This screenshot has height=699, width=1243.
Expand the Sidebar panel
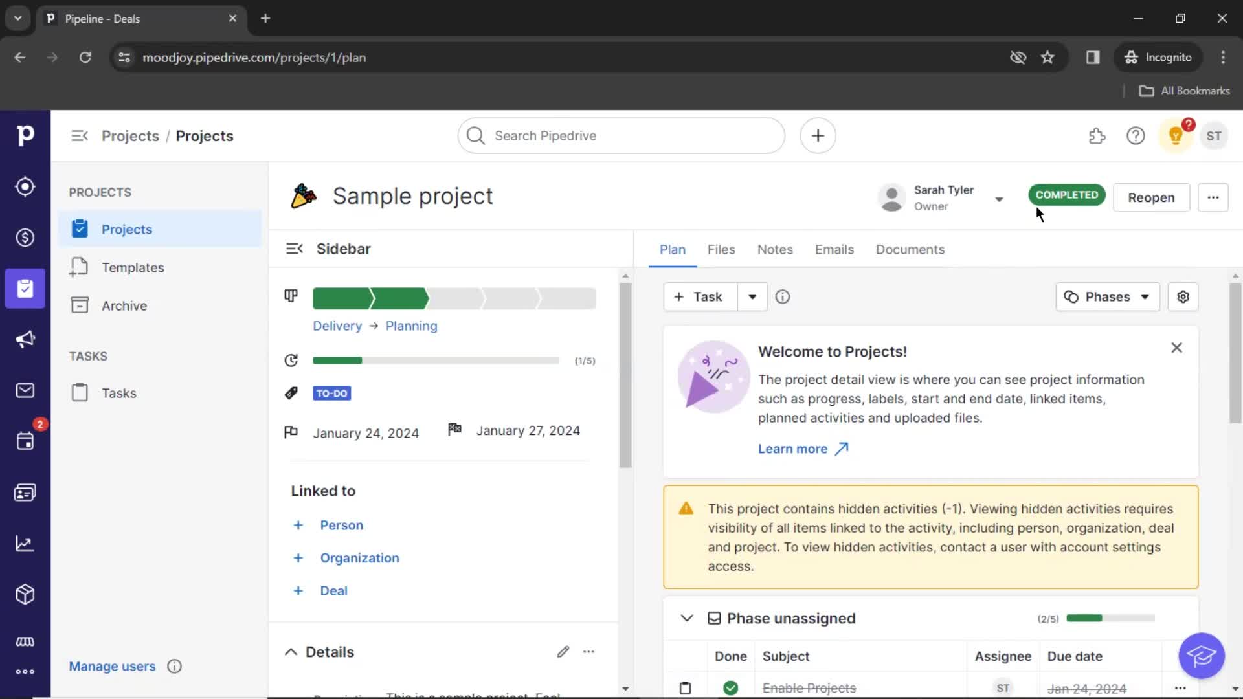click(295, 249)
